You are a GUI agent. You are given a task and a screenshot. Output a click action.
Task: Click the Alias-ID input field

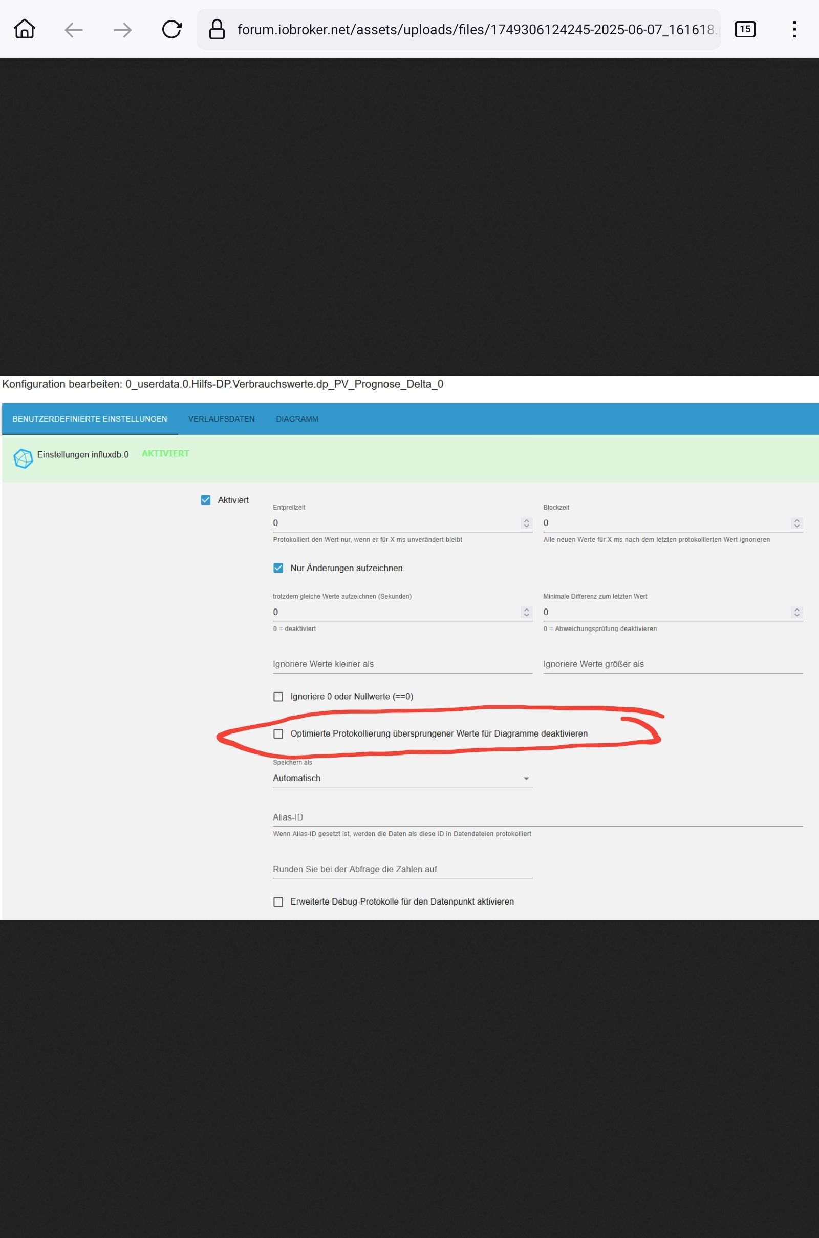coord(537,817)
